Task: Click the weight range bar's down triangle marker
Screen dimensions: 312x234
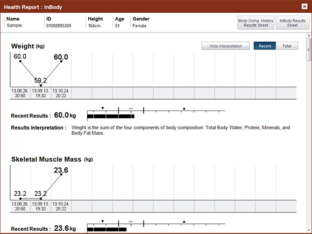Action: coord(103,108)
